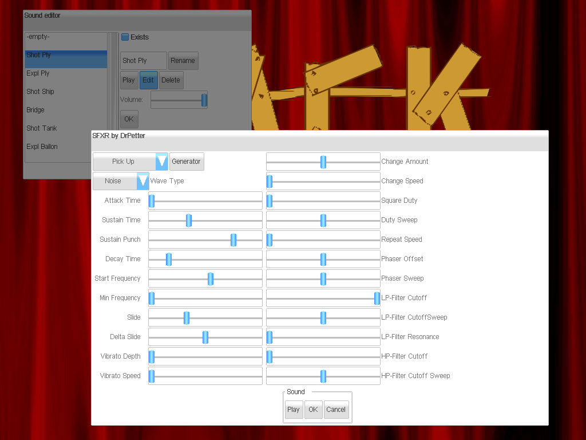Click Delete button in Sound editor
This screenshot has width=586, height=440.
click(x=171, y=80)
